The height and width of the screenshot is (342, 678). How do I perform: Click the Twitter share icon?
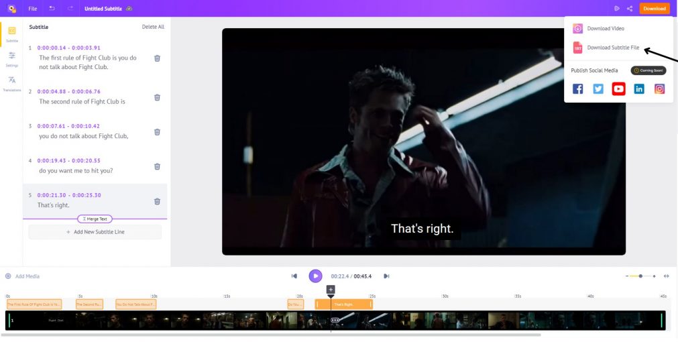(598, 89)
